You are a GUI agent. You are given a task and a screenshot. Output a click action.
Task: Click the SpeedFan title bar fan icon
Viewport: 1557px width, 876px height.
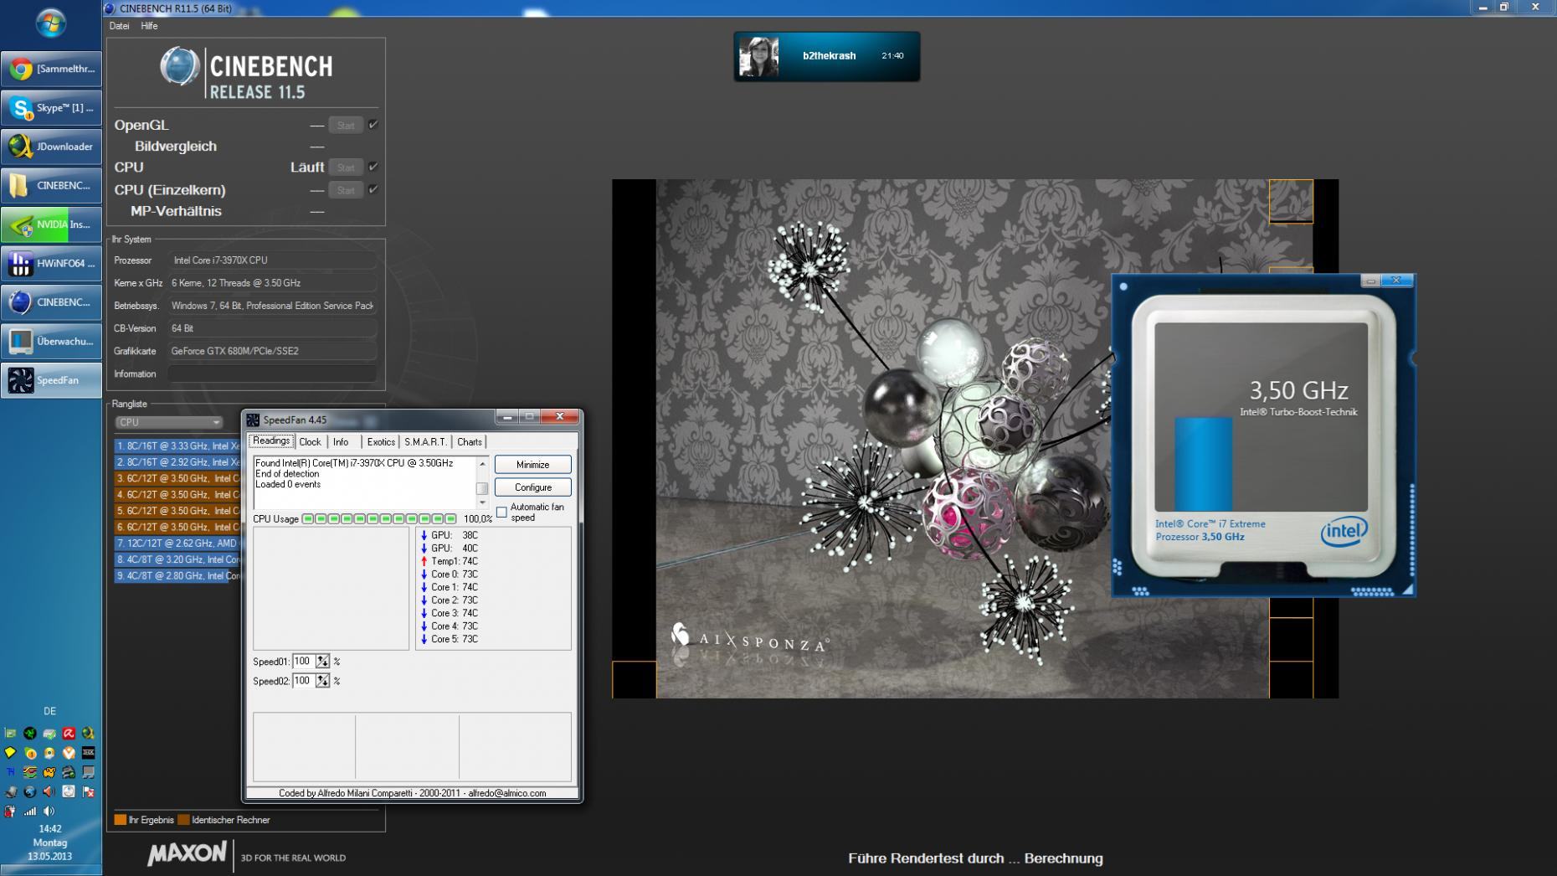coord(253,420)
